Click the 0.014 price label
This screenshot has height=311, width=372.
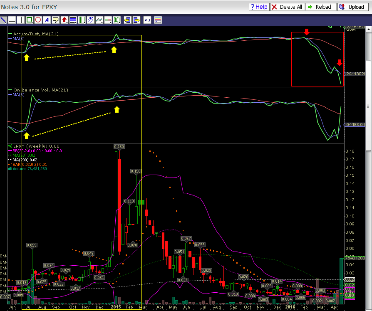coord(277,281)
